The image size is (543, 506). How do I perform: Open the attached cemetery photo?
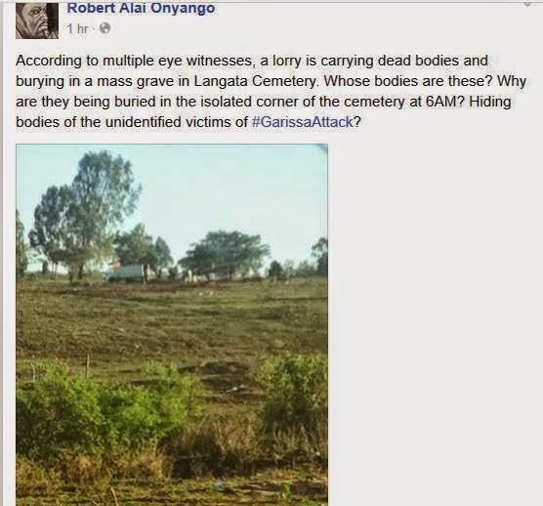(172, 325)
